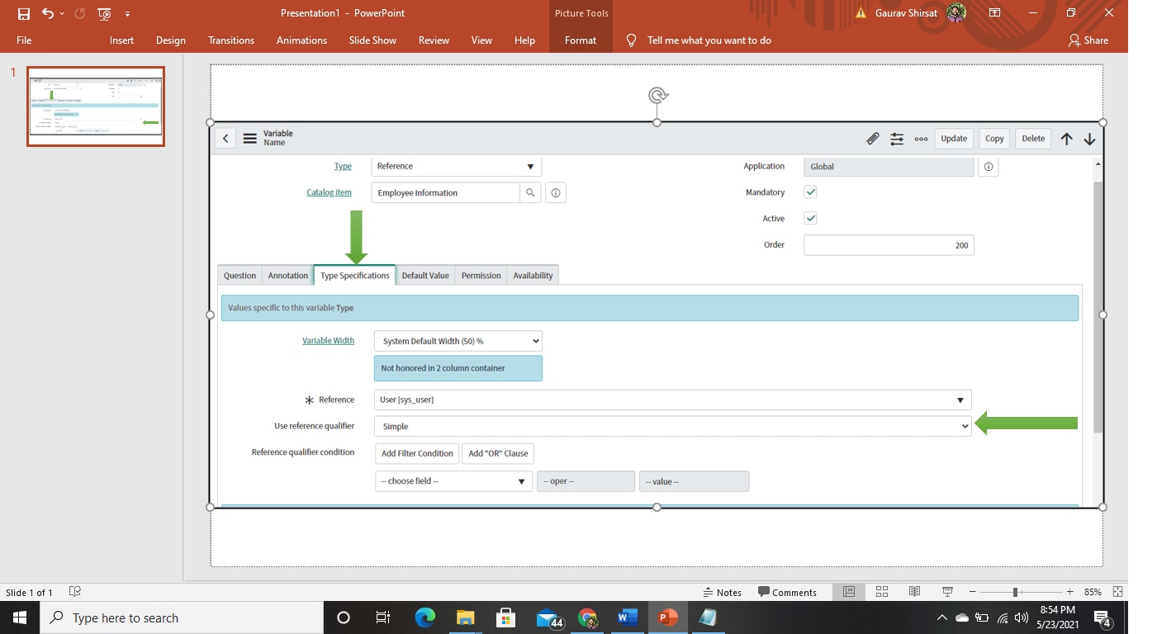Click the info icon beside Application field
1176x634 pixels.
[989, 166]
